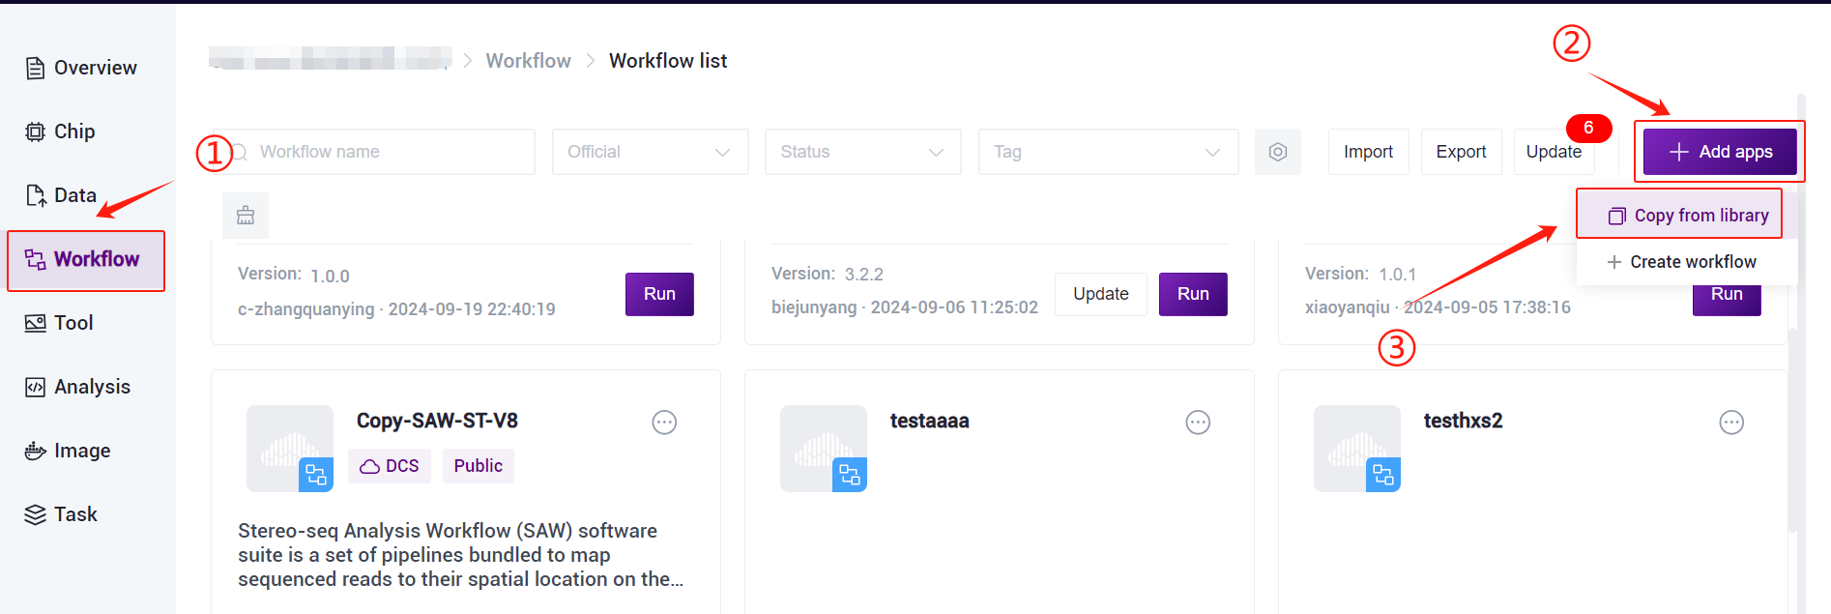This screenshot has height=614, width=1831.
Task: Open the testhxs2 workflow title
Action: 1463,422
